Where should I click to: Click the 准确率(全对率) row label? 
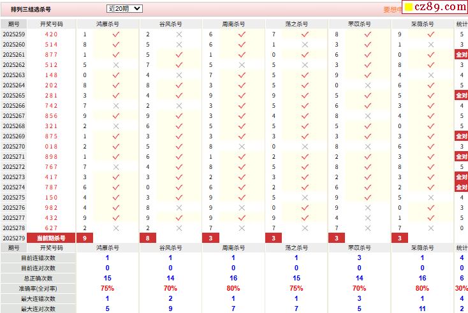tap(38, 288)
